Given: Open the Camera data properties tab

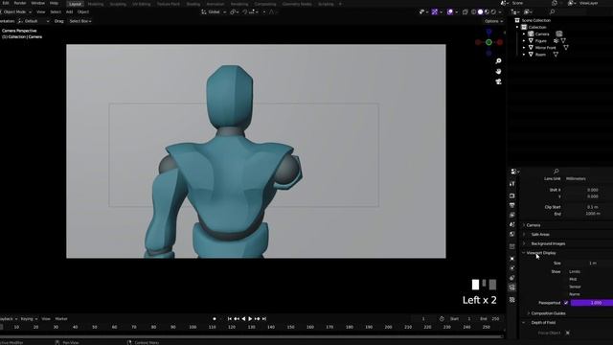Looking at the screenshot, I should [512, 287].
